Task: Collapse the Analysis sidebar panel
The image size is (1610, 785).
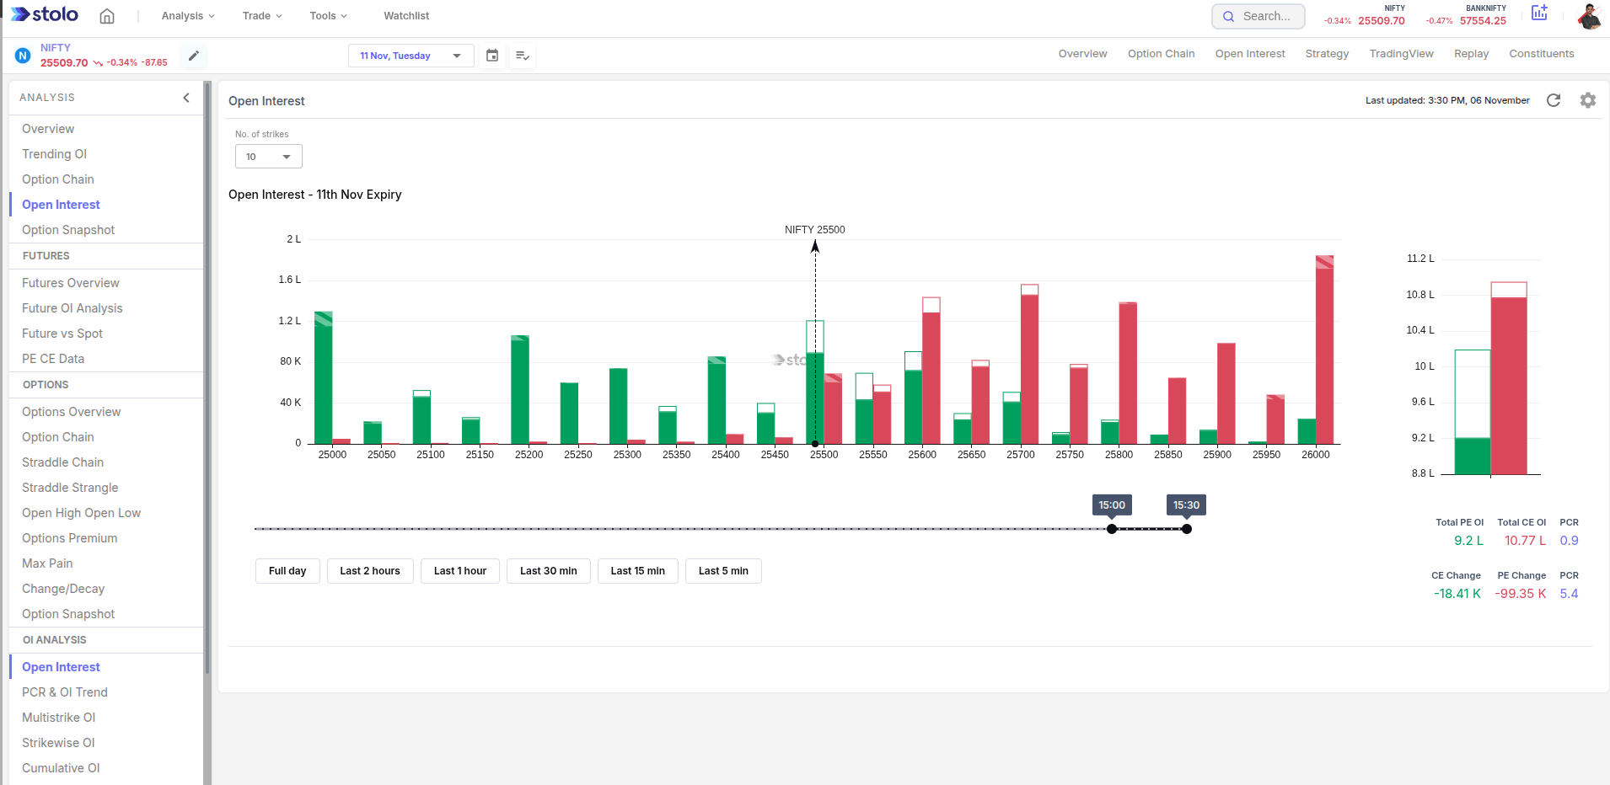Action: (x=186, y=98)
